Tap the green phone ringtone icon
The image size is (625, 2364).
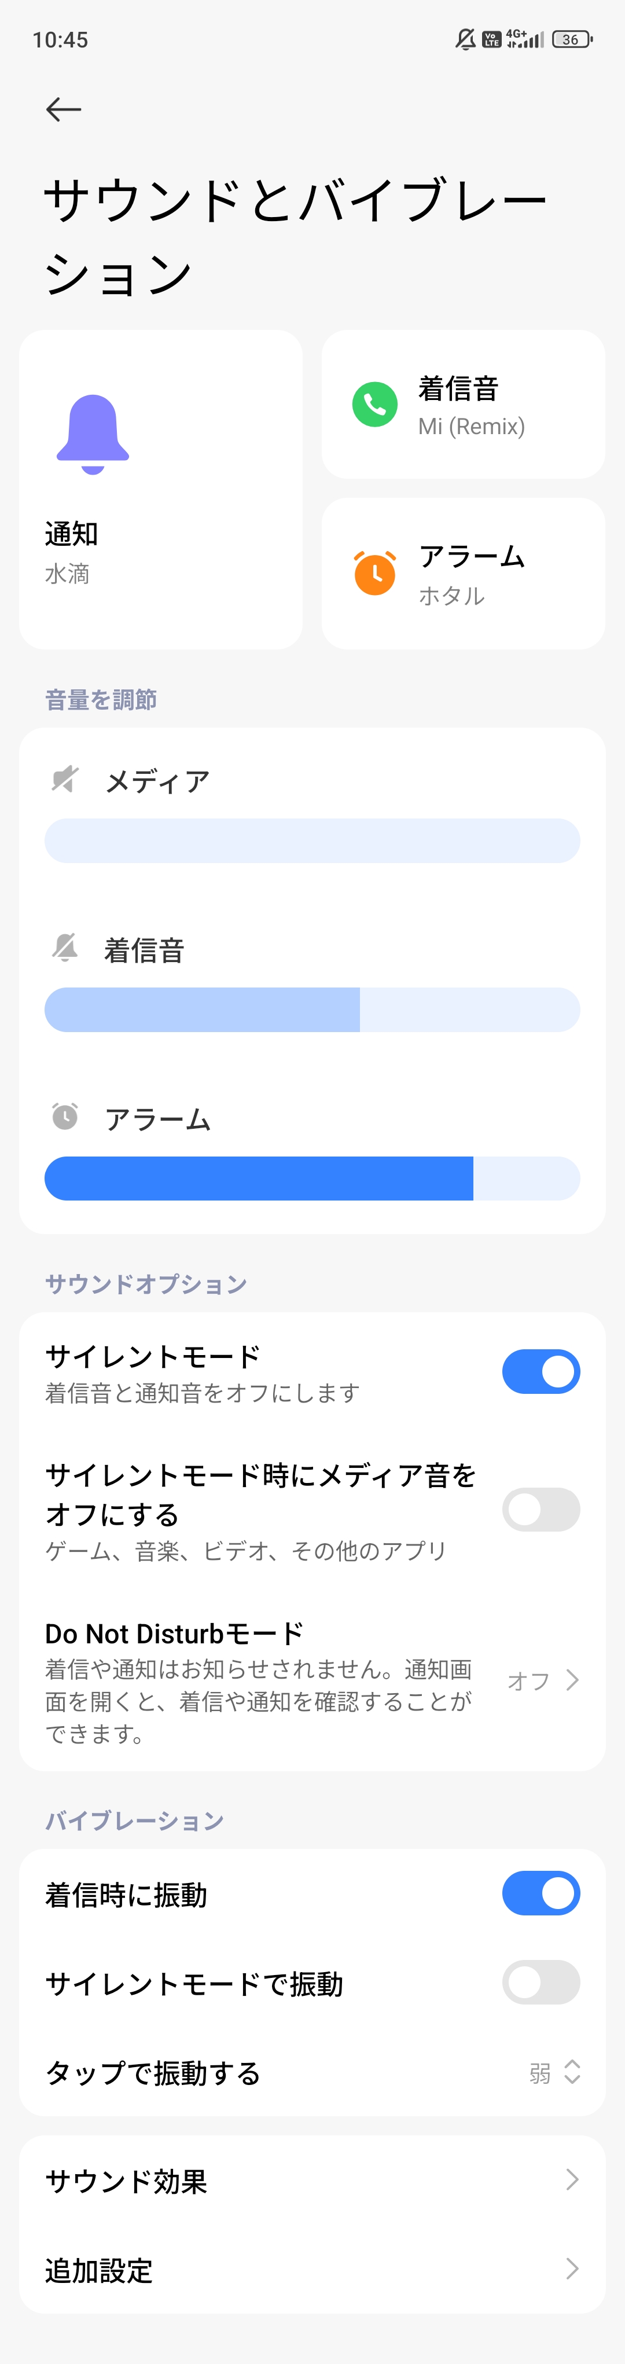tap(374, 405)
